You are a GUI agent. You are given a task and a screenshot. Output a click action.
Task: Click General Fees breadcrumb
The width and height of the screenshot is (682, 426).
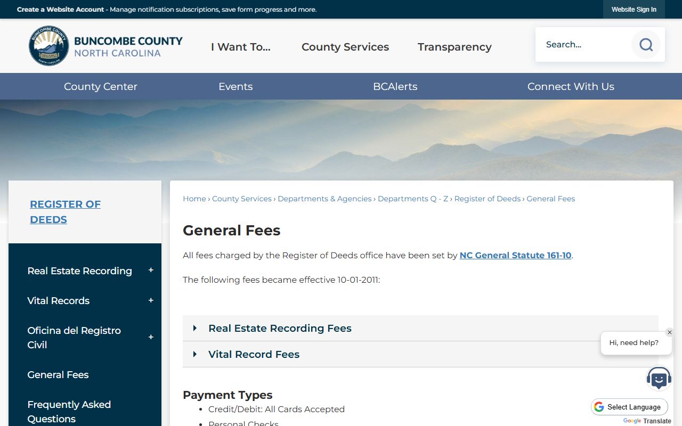coord(551,199)
